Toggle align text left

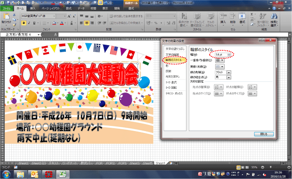[x=81, y=23]
